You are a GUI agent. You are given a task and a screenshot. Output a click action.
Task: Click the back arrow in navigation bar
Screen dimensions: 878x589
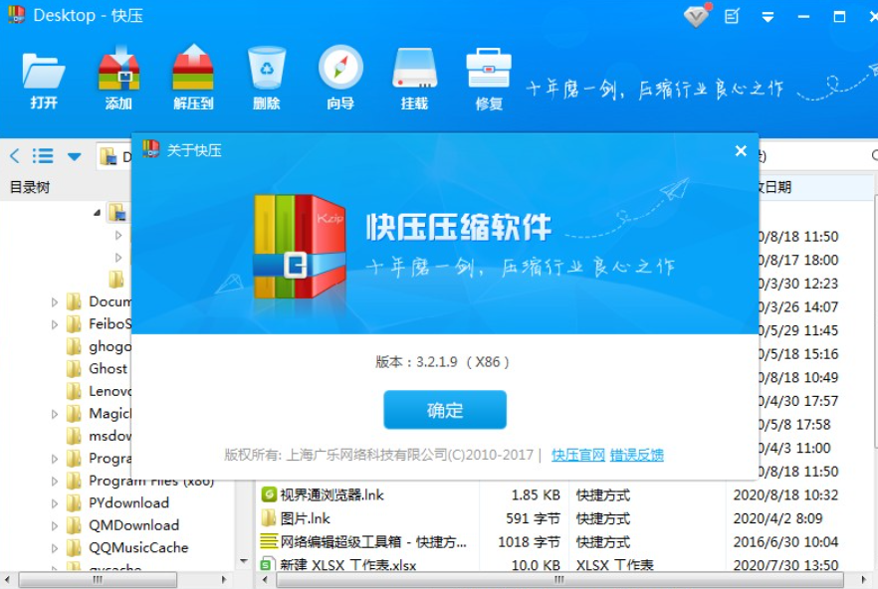14,155
